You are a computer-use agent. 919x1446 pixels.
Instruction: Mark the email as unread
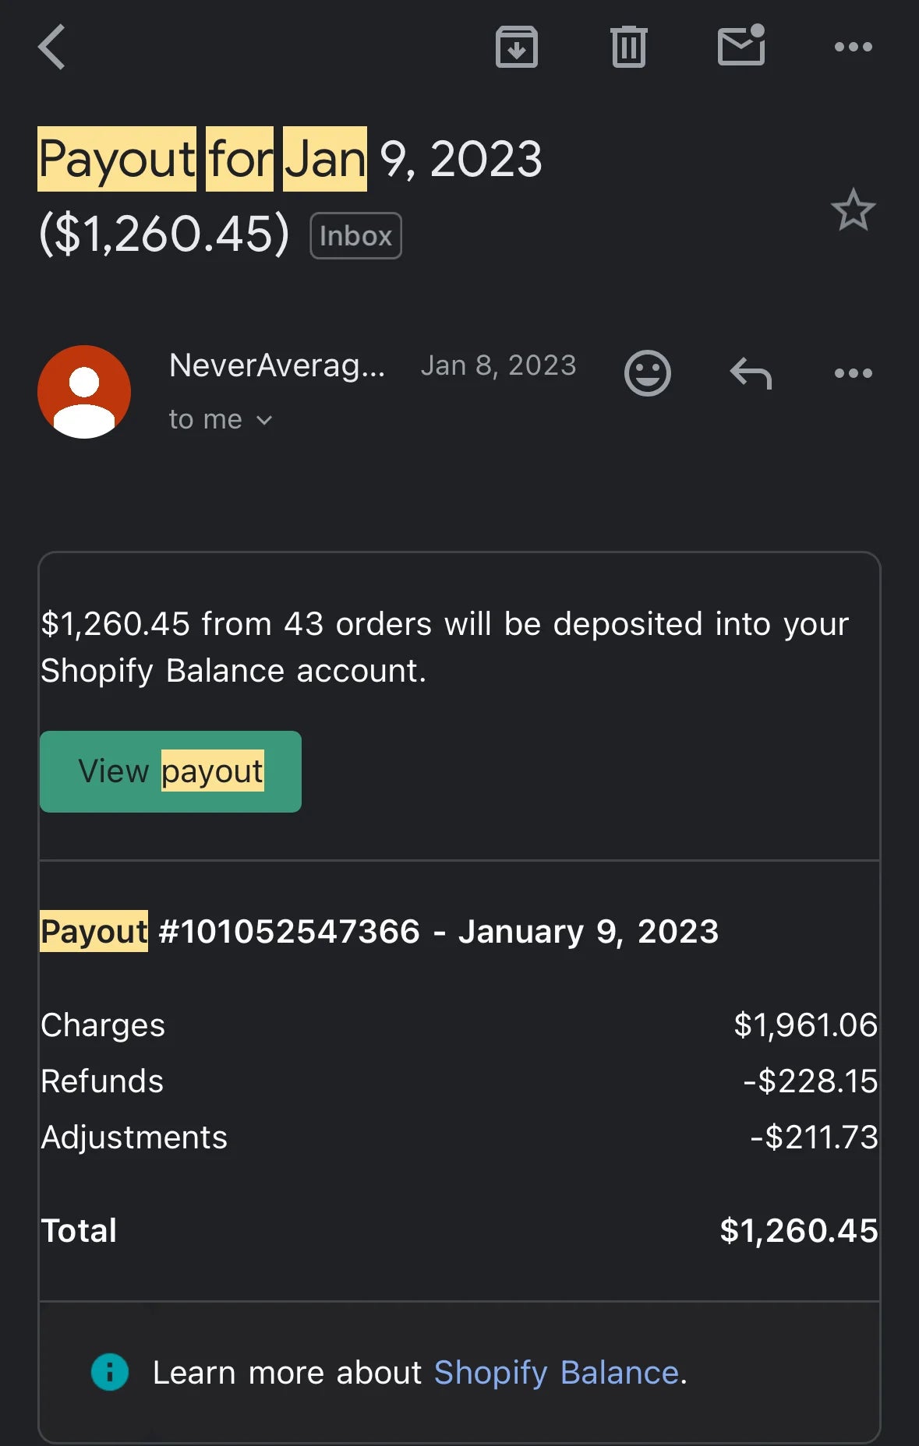tap(741, 46)
